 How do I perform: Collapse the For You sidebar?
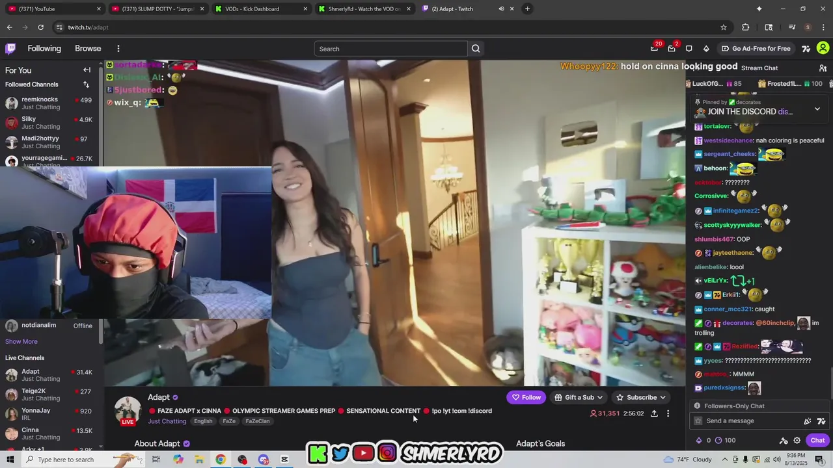click(x=87, y=70)
